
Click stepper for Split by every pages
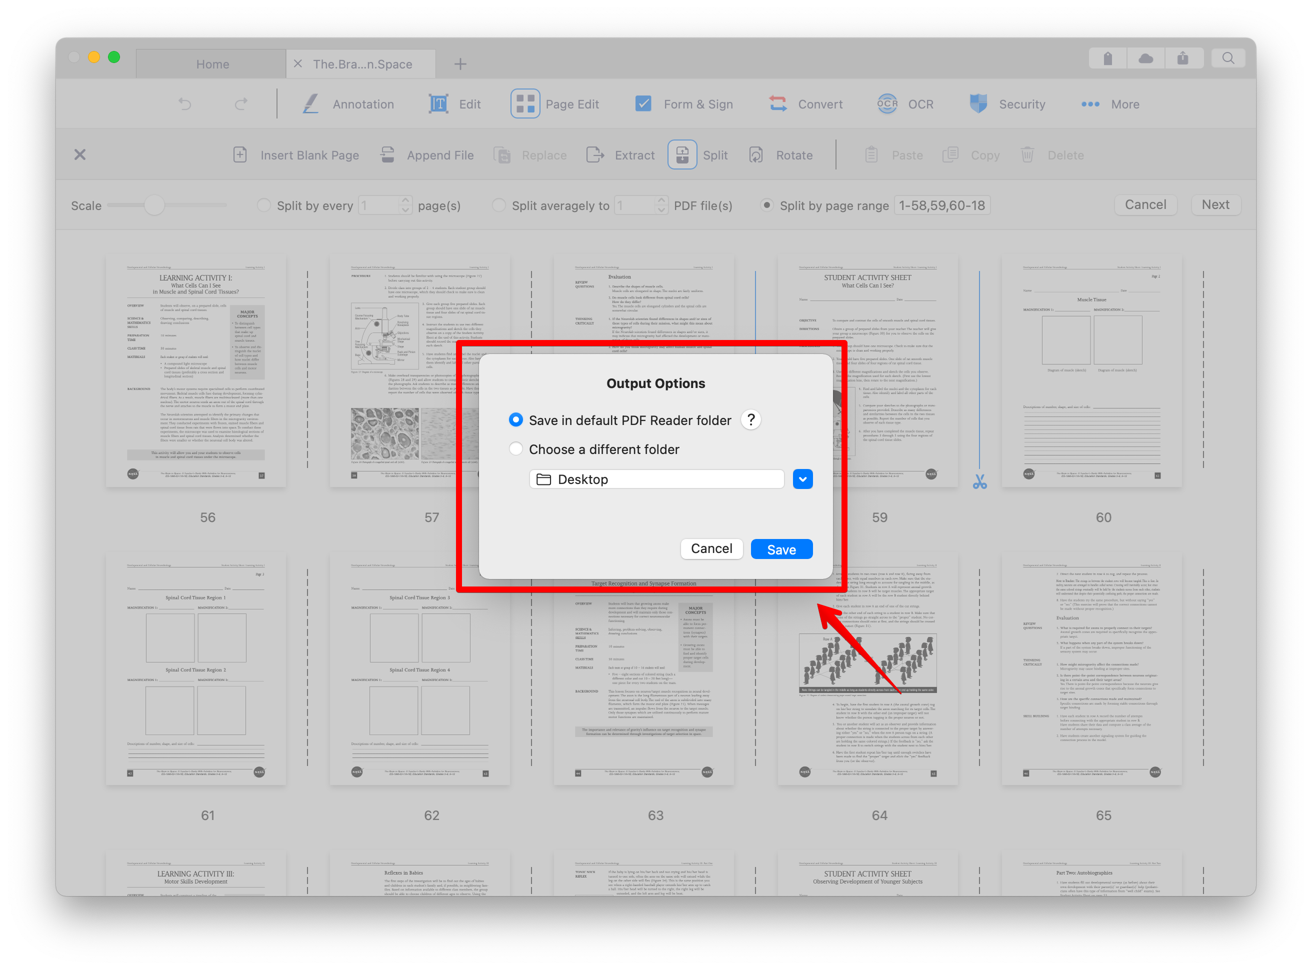coord(405,205)
